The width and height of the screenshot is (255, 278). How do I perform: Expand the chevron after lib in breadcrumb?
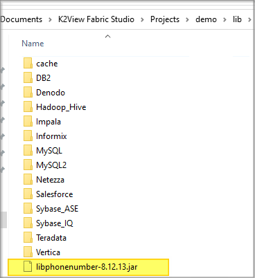tap(249, 20)
